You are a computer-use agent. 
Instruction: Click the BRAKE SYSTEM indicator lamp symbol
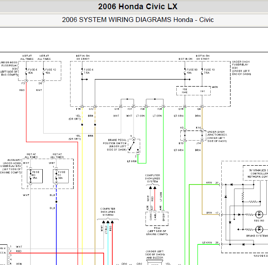(x=259, y=229)
